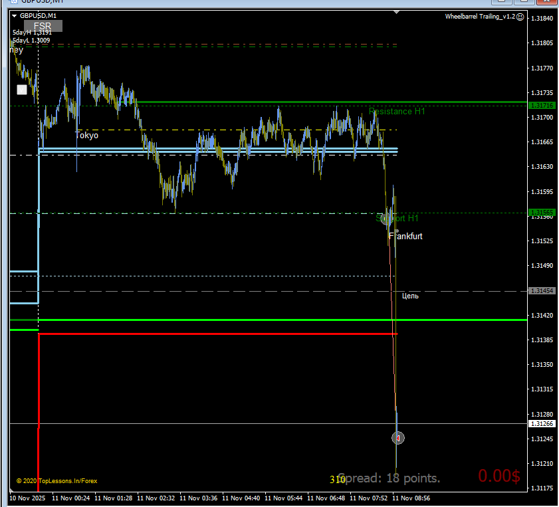Click the '5dayL 1.3009' text
The height and width of the screenshot is (507, 559).
(31, 41)
